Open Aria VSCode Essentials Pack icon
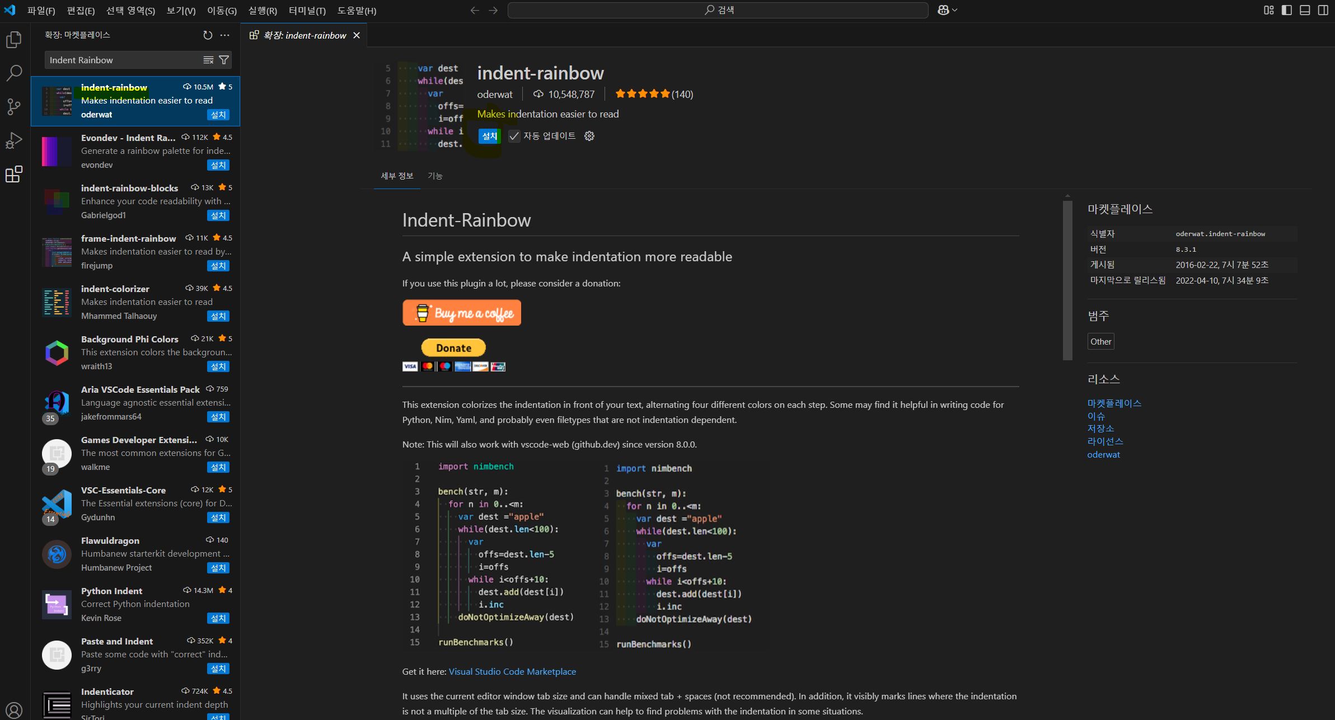 pyautogui.click(x=57, y=403)
